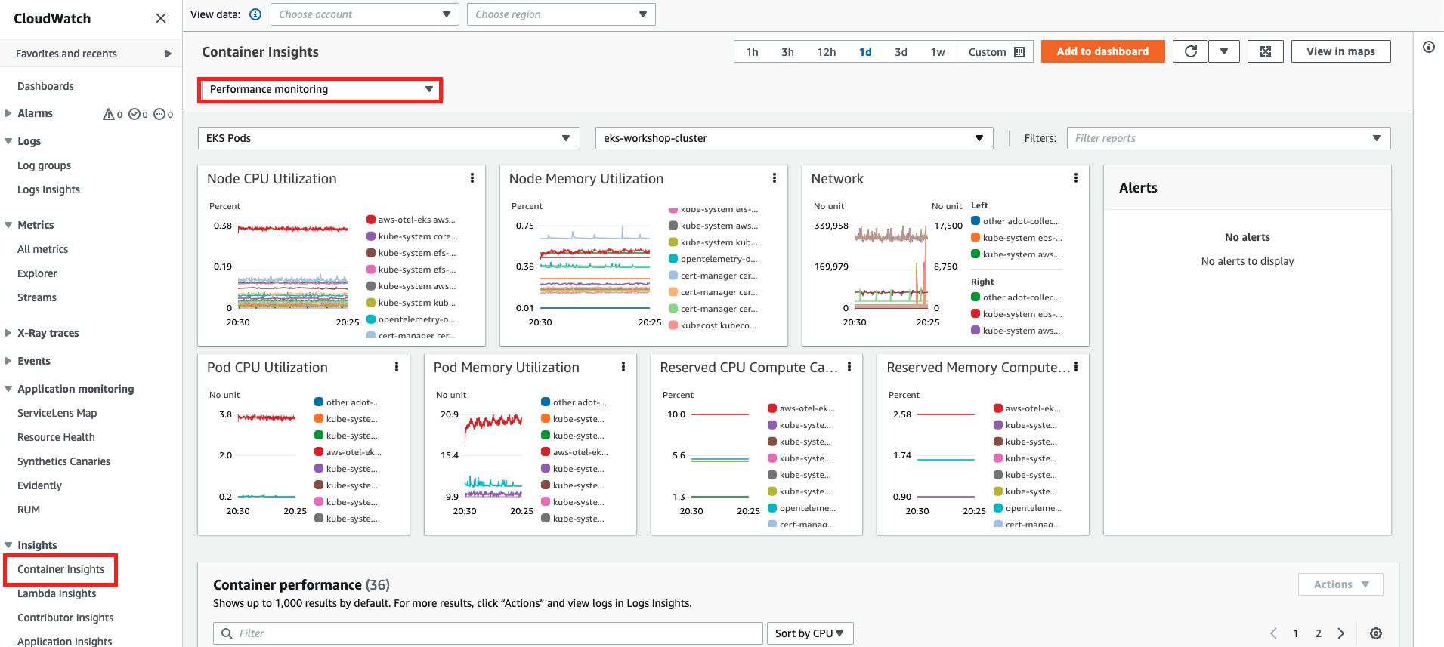This screenshot has height=647, width=1444.
Task: Click the View data info icon
Action: (x=255, y=14)
